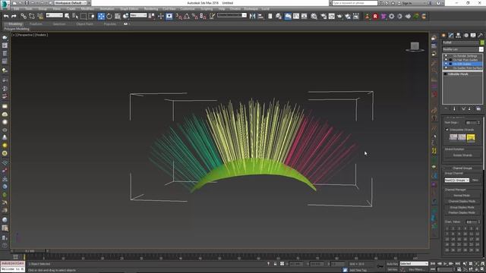The image size is (486, 273).
Task: Open the Curve Editor from toolbar
Action: [296, 16]
